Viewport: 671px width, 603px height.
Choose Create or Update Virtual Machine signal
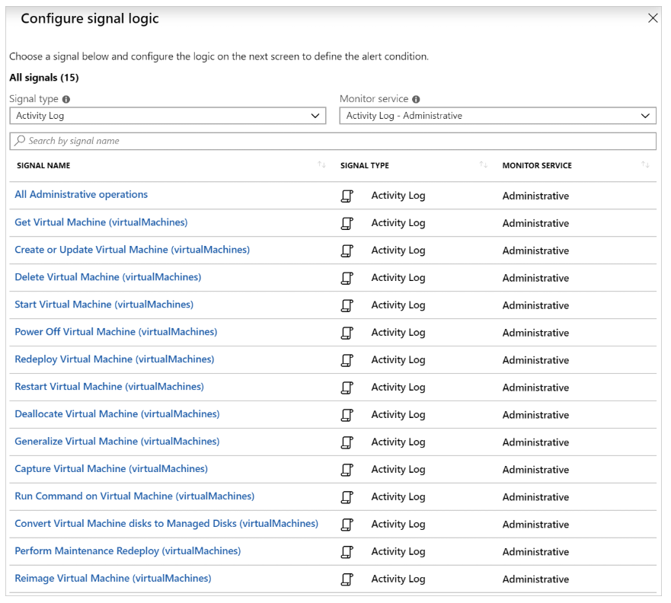coord(132,250)
